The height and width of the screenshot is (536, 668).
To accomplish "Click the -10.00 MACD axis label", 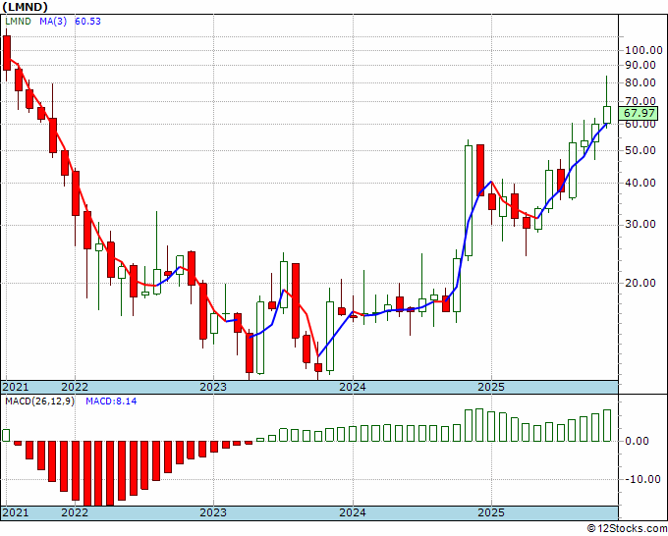I will pyautogui.click(x=642, y=480).
